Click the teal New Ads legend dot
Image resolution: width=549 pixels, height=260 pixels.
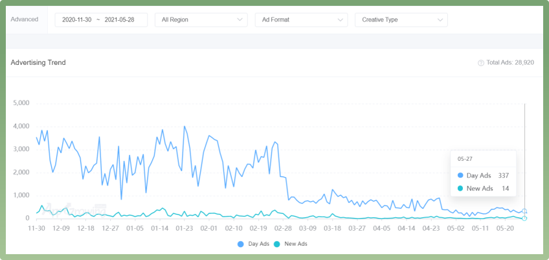click(276, 244)
